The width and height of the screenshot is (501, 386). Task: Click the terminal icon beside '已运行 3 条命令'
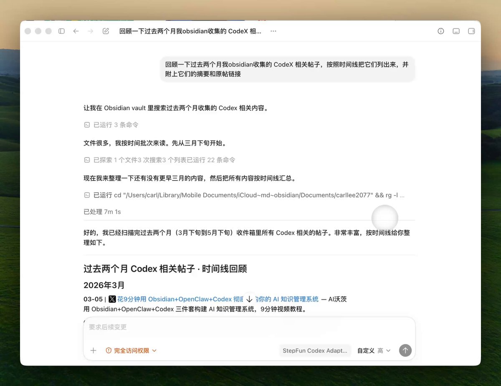click(87, 125)
